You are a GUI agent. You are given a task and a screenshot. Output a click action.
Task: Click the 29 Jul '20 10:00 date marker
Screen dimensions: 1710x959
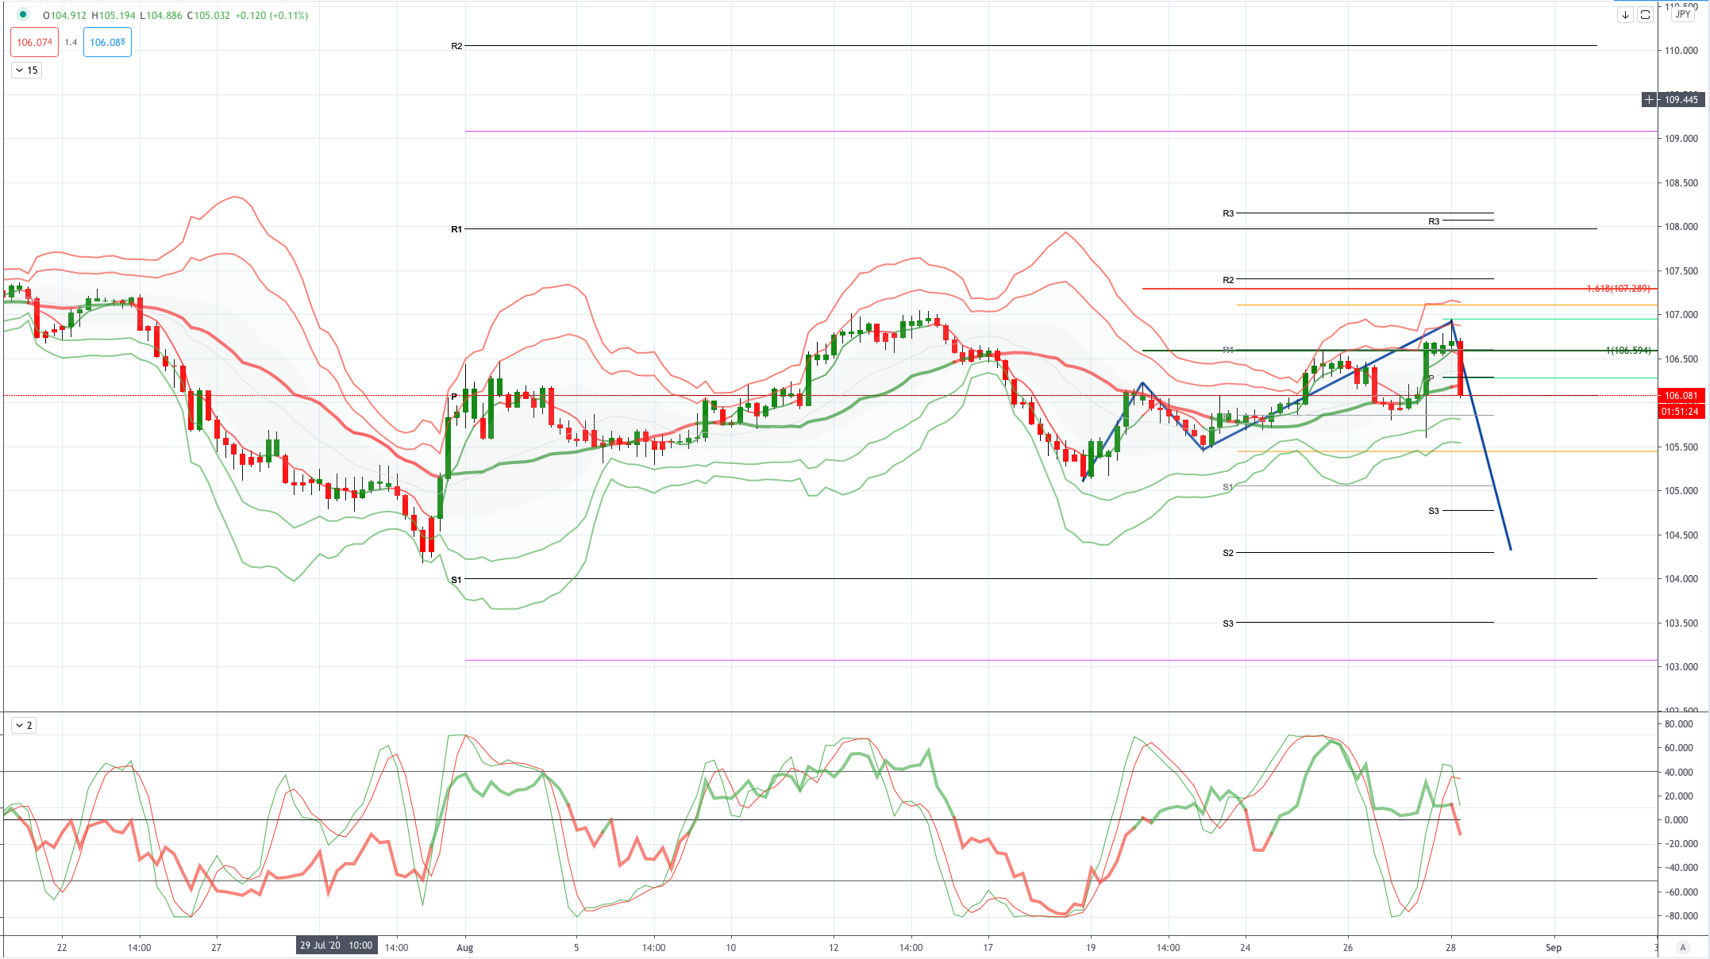[x=337, y=946]
